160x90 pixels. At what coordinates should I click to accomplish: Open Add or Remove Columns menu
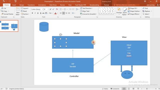(73, 13)
